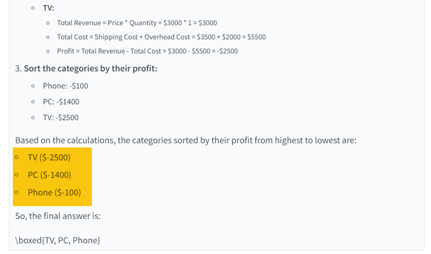Click the highlighted "PC ($-1400)" entry
Viewport: 431px width, 254px height.
point(49,175)
